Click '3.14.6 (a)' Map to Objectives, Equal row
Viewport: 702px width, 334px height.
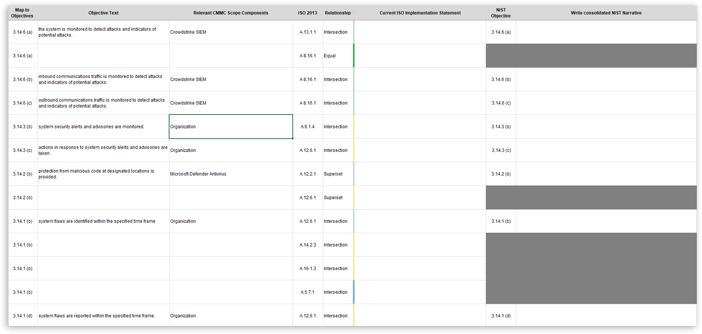23,56
